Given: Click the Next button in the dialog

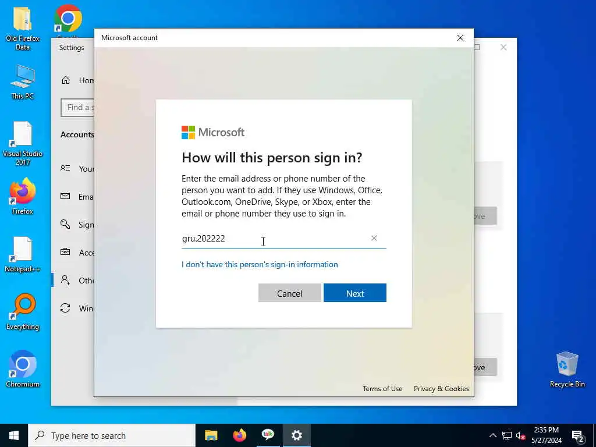Looking at the screenshot, I should point(354,293).
